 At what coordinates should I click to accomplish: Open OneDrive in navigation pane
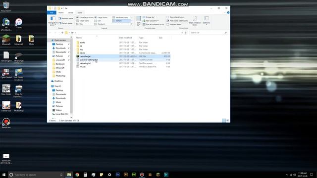point(58,81)
